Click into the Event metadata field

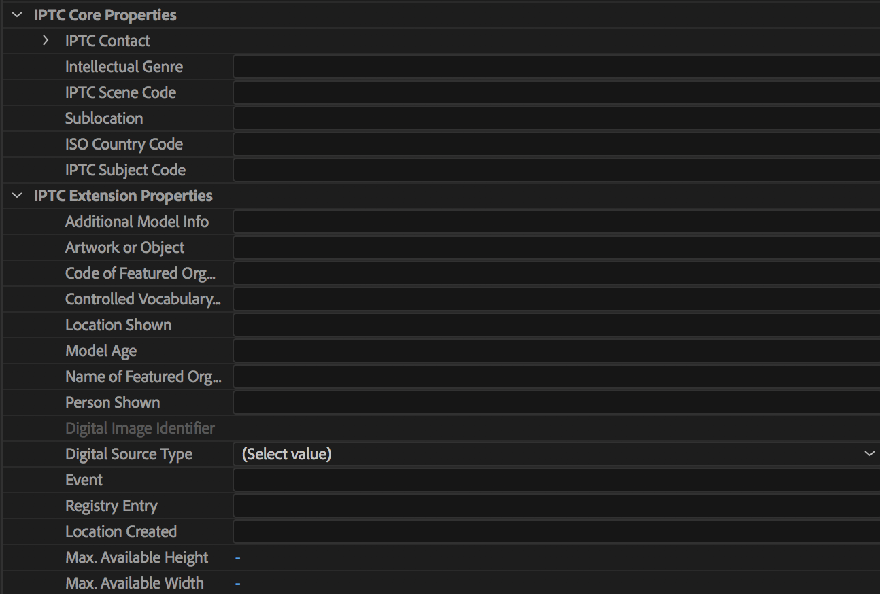click(x=476, y=479)
